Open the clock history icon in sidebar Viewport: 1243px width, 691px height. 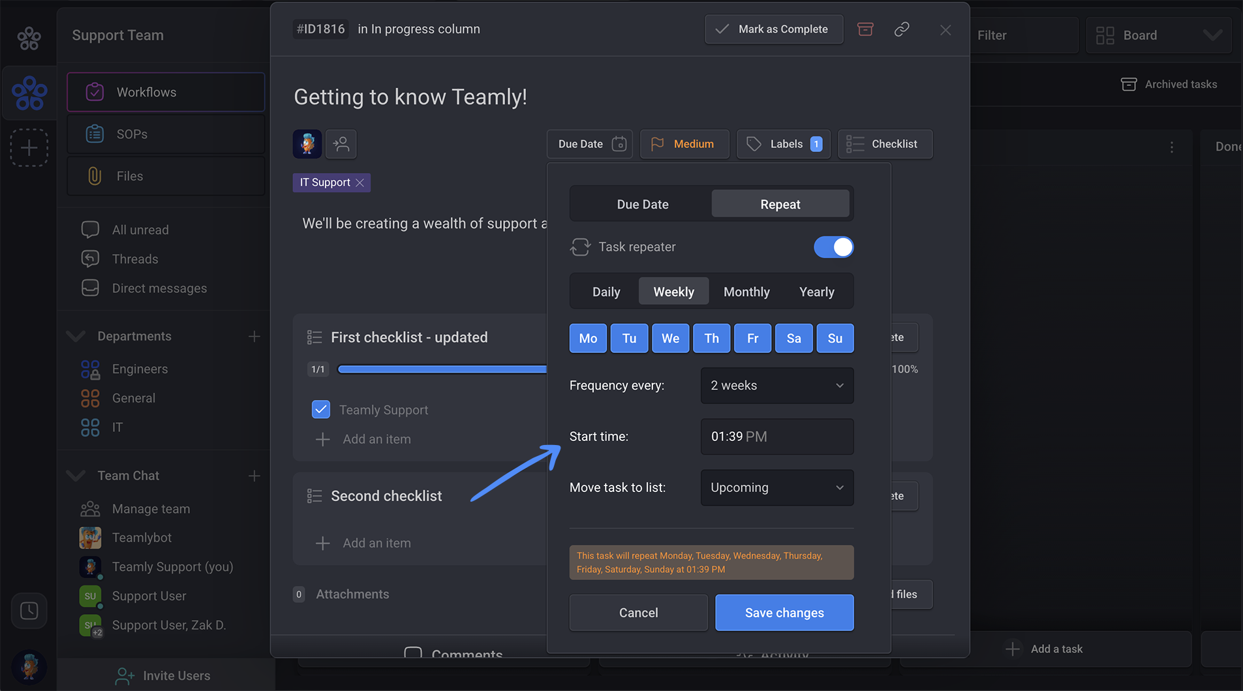pos(29,611)
